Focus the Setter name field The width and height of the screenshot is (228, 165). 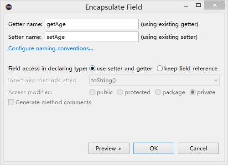point(92,37)
